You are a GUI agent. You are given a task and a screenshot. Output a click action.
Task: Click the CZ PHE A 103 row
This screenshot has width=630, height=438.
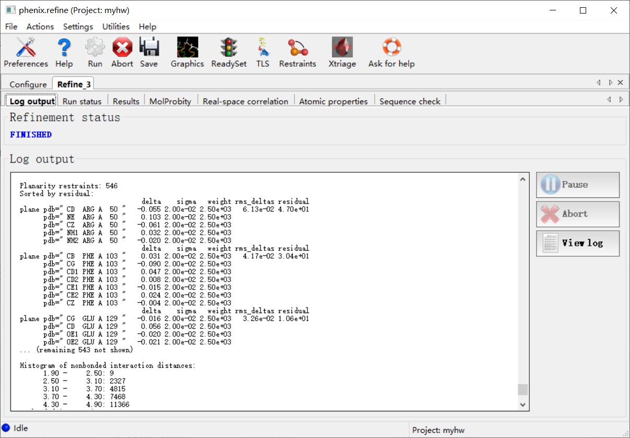(137, 303)
